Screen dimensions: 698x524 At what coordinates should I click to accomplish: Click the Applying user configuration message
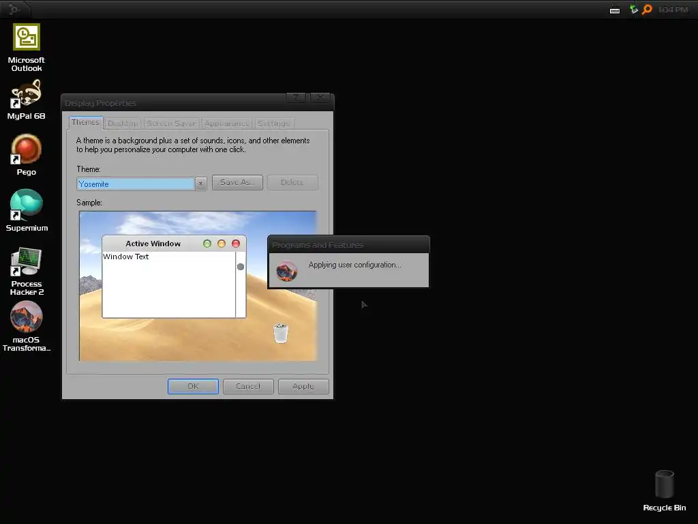click(x=354, y=265)
